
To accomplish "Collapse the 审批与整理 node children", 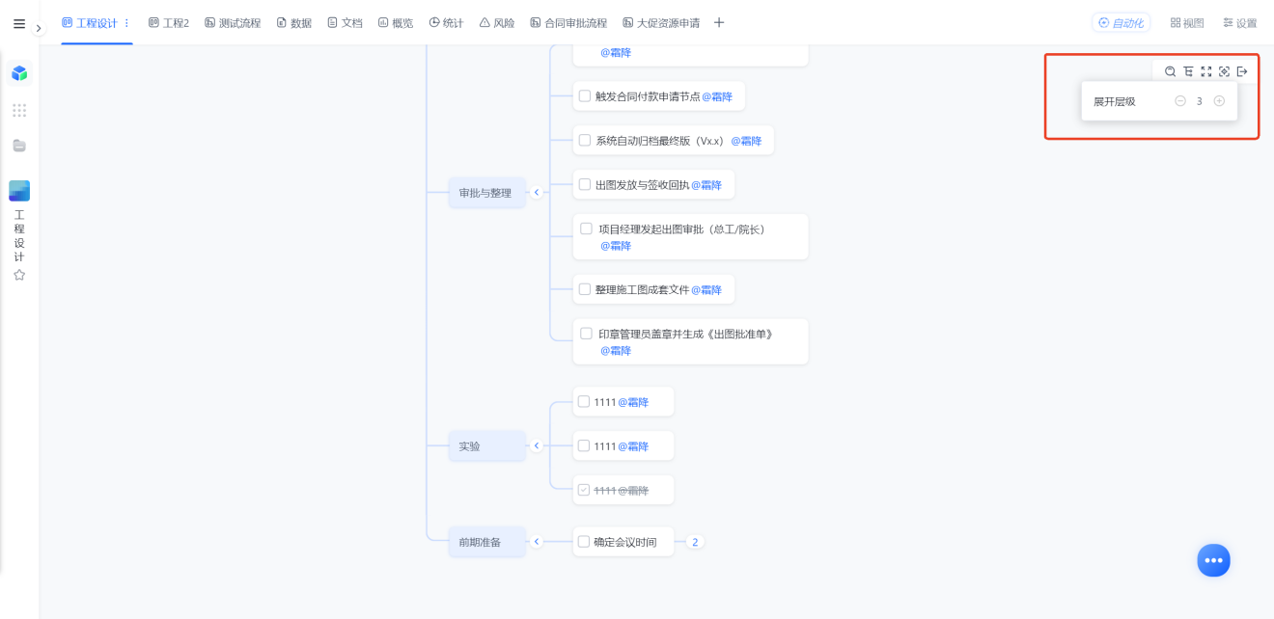I will [x=537, y=193].
